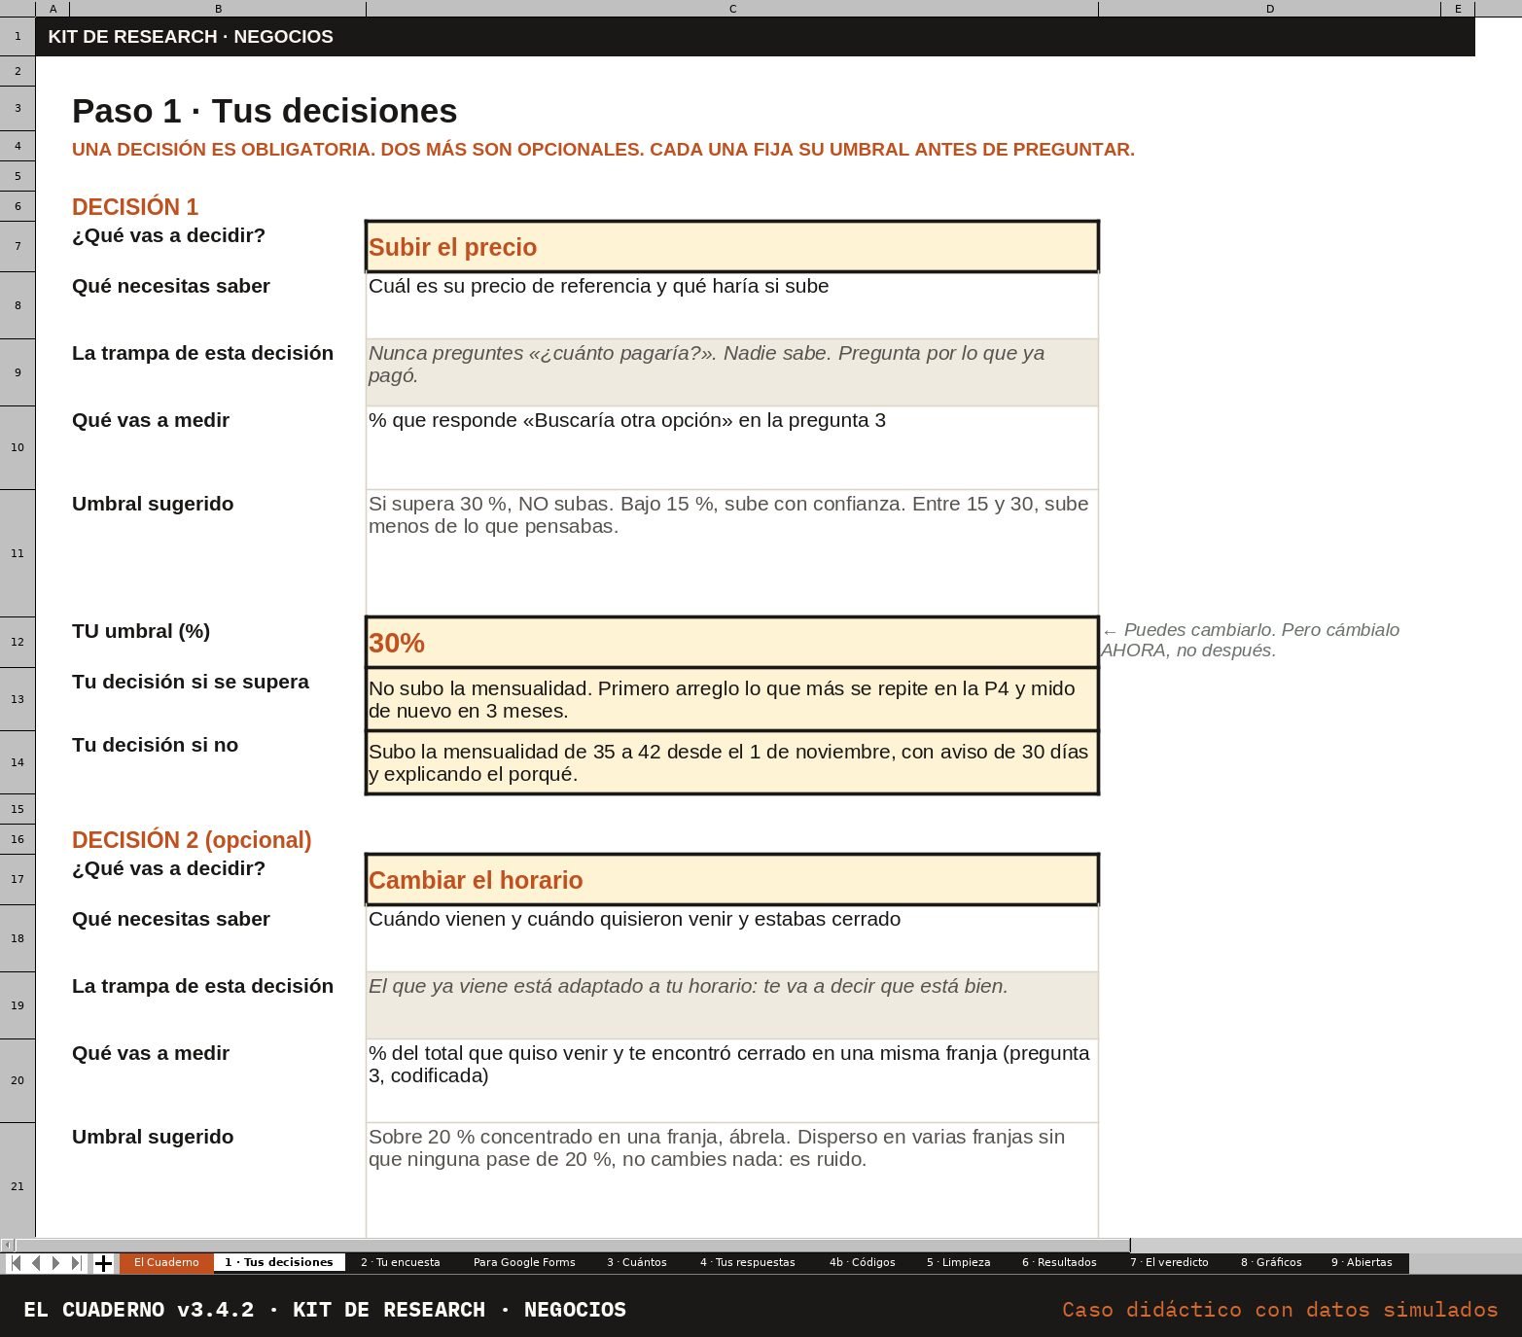This screenshot has height=1337, width=1522.
Task: Click the 'Si supera 30 %, NO subas' cell
Action: pos(732,552)
